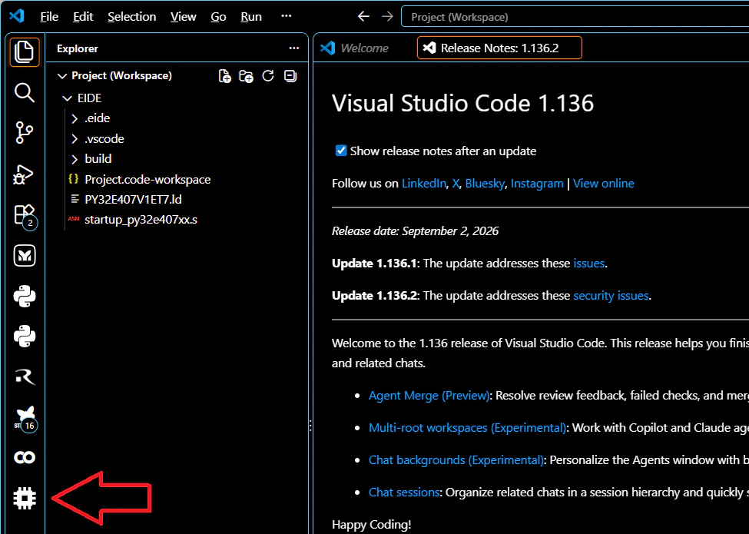Expand the .eide folder
The width and height of the screenshot is (749, 534).
tap(75, 118)
